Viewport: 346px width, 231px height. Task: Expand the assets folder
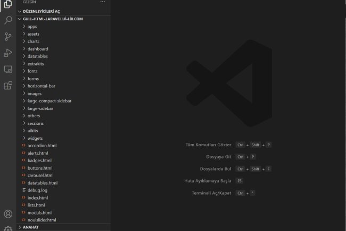pyautogui.click(x=34, y=34)
